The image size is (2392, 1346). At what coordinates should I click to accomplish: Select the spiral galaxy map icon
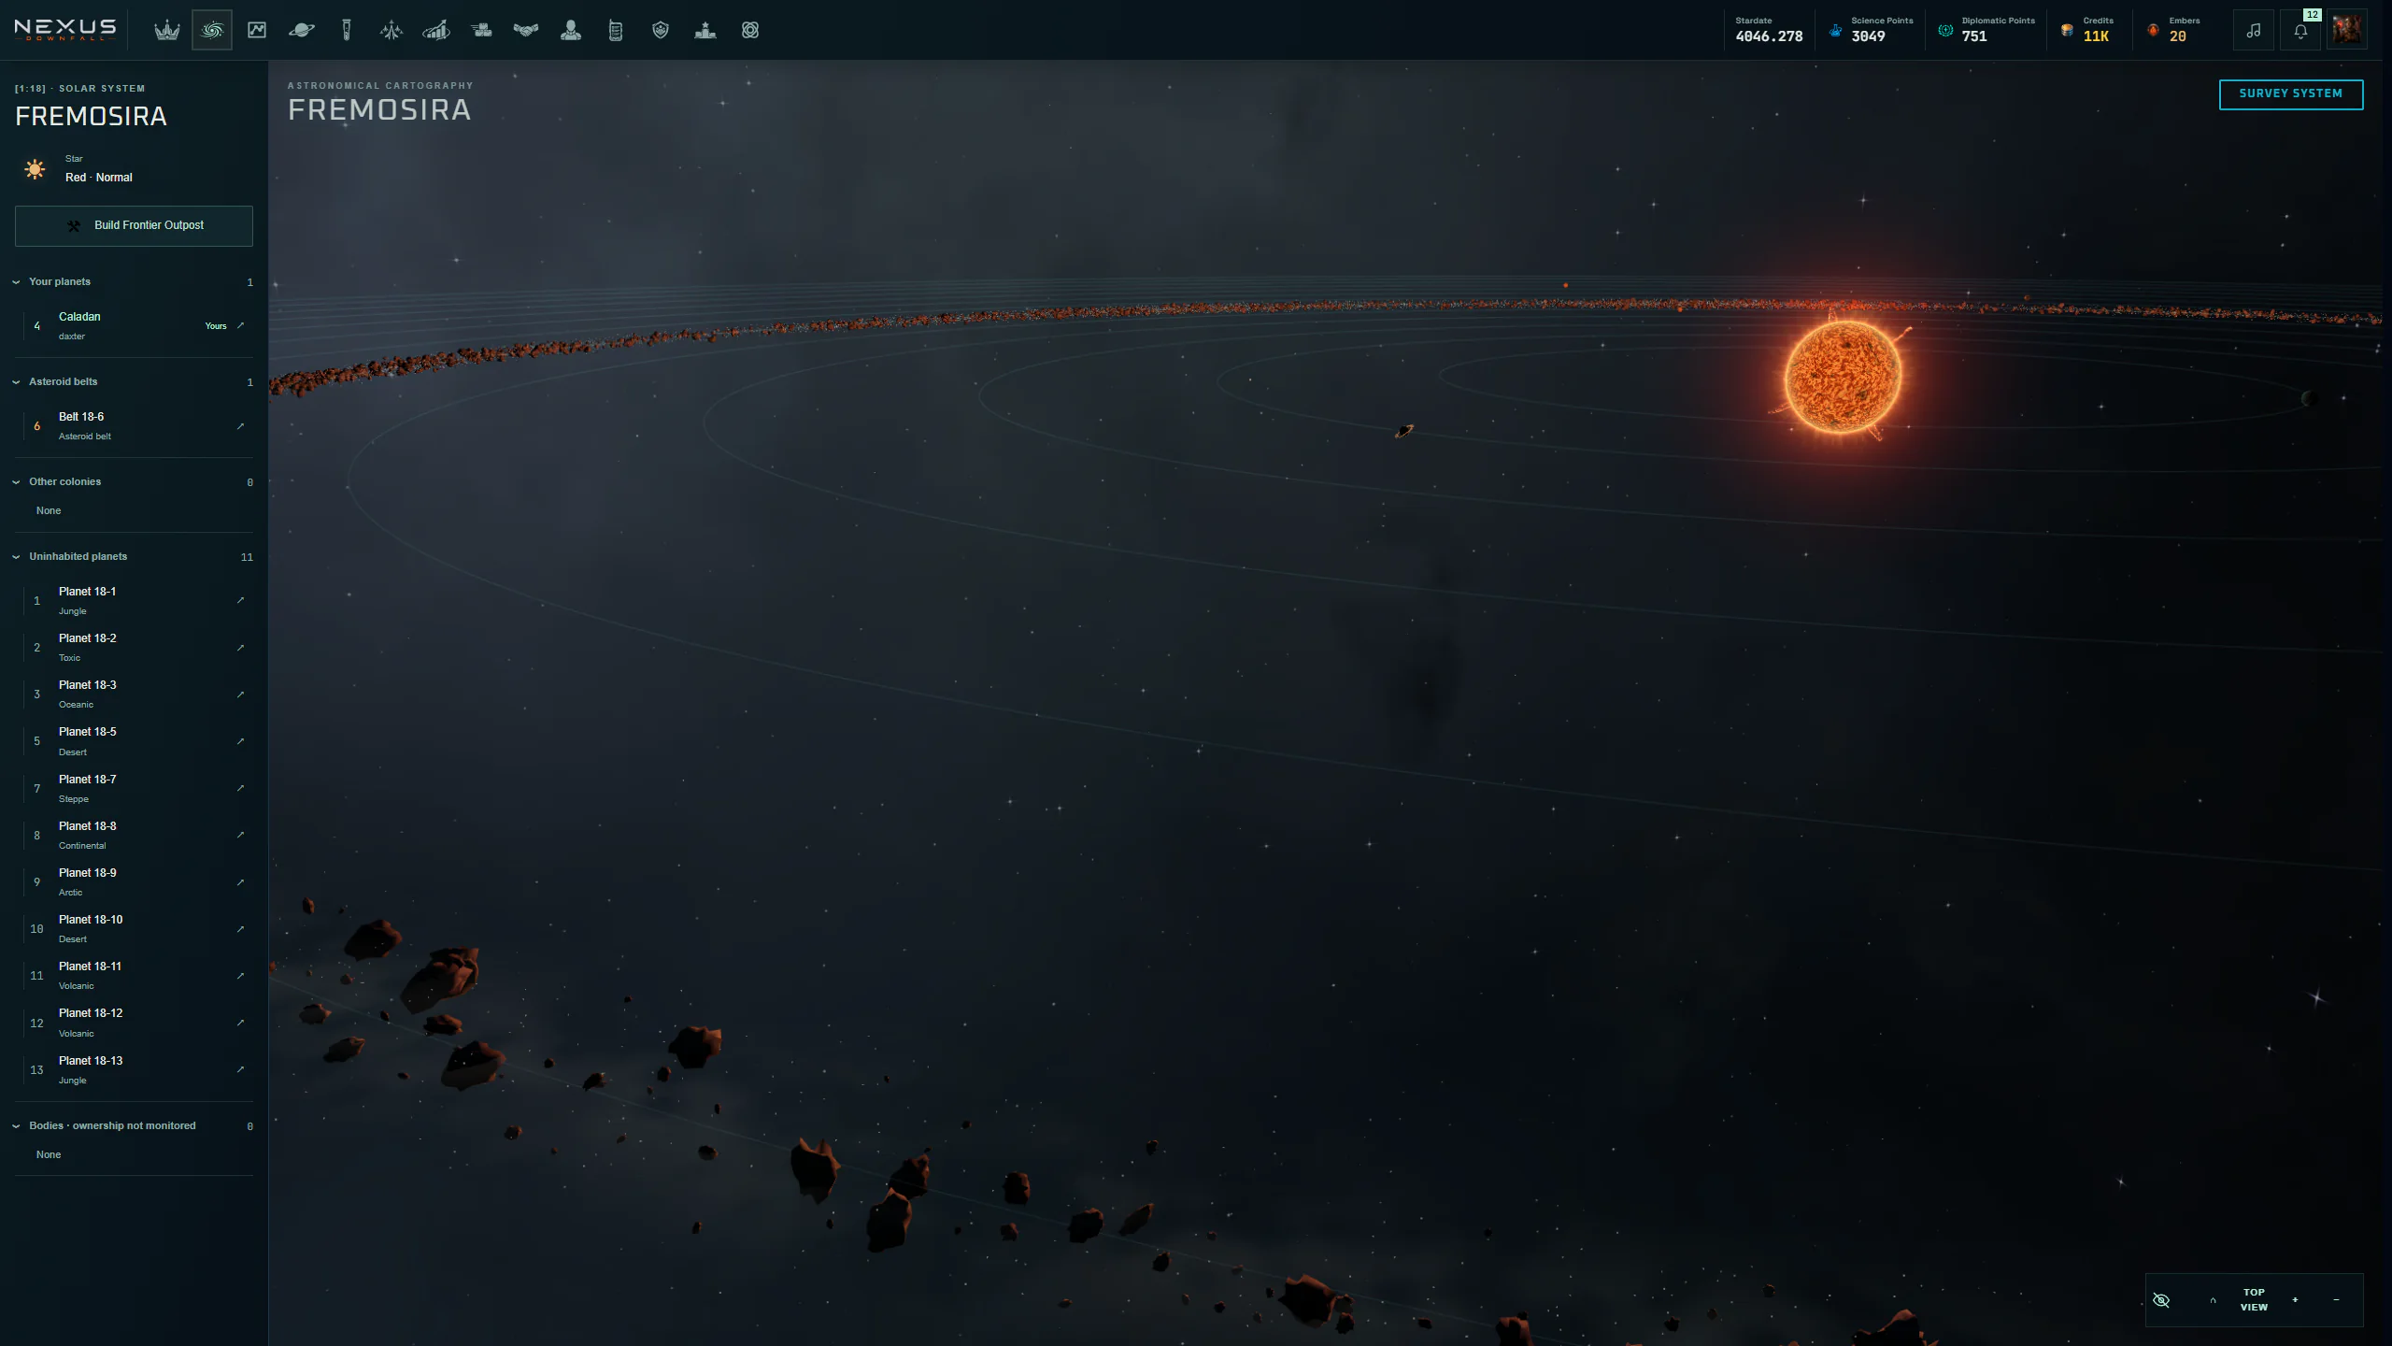pos(212,31)
